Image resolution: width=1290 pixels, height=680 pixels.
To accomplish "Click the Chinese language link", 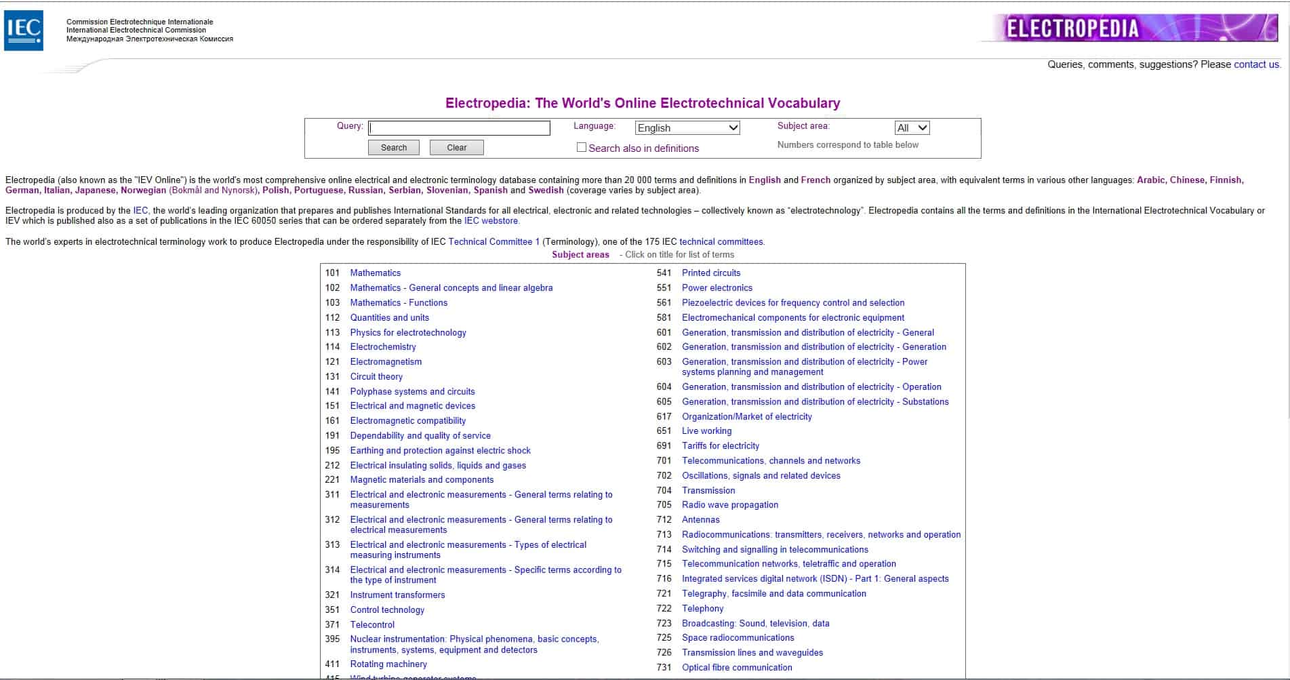I will [1187, 180].
